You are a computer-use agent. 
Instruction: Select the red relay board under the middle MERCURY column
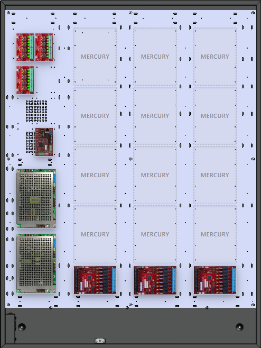(155, 280)
